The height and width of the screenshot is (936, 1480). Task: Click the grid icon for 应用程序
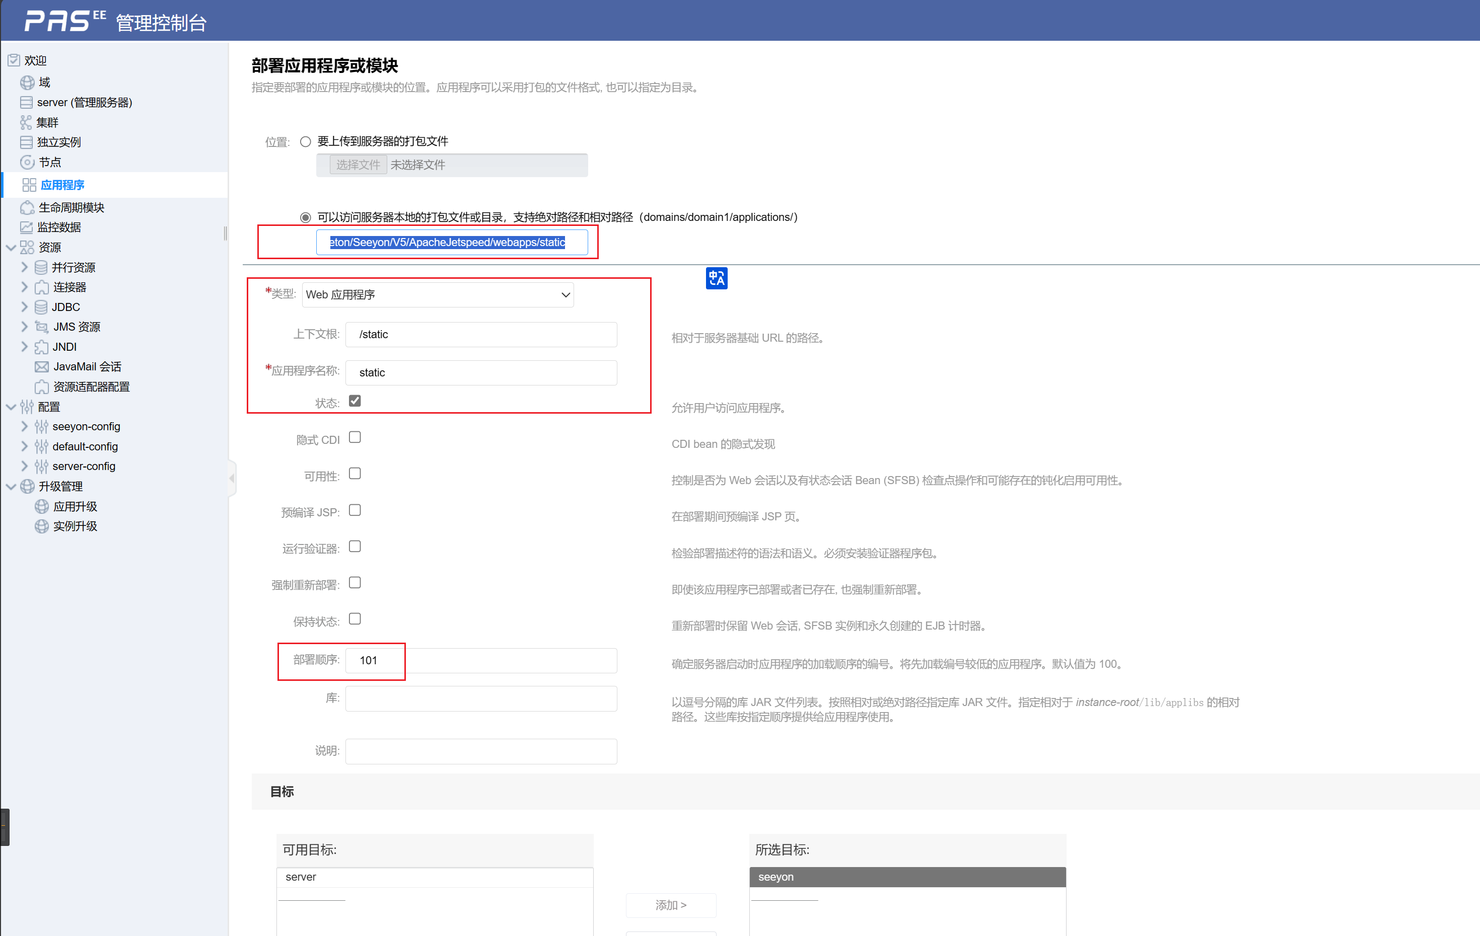point(29,185)
